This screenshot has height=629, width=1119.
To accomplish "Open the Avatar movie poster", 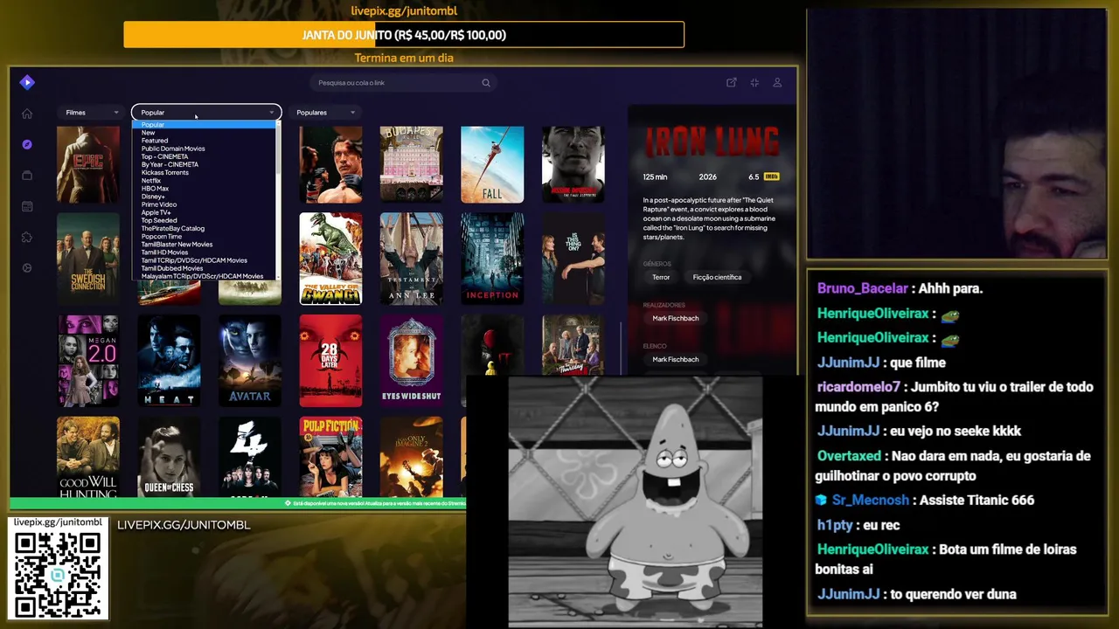I will click(250, 361).
